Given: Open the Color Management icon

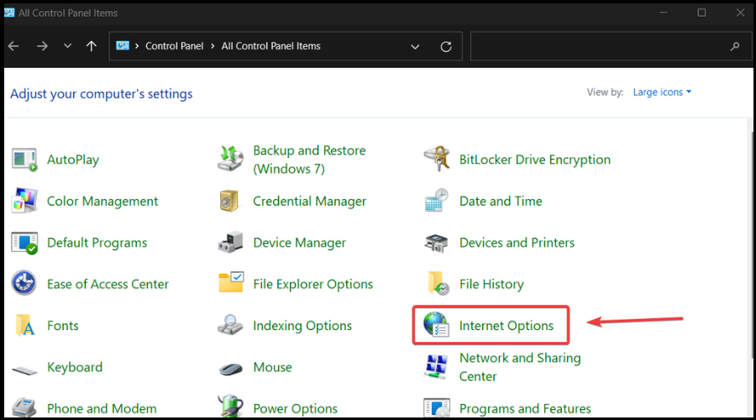Looking at the screenshot, I should coord(24,201).
